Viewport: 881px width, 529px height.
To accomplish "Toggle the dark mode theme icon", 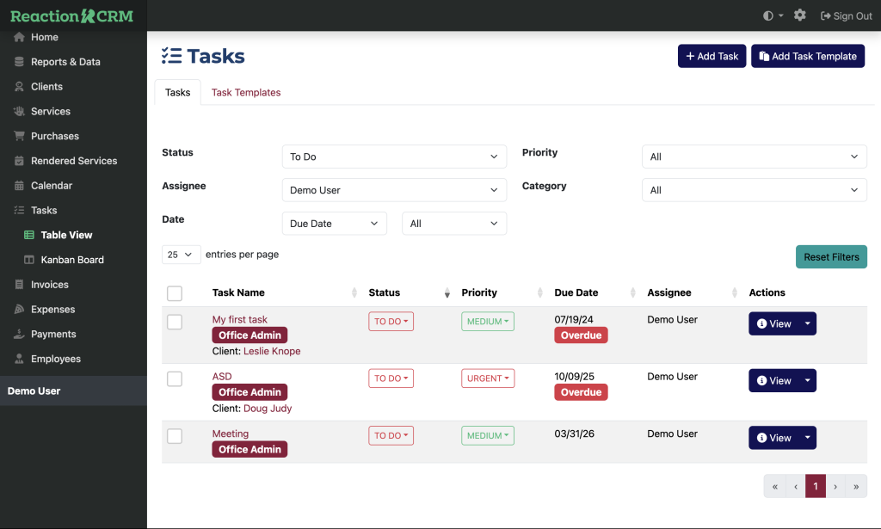I will [x=768, y=15].
